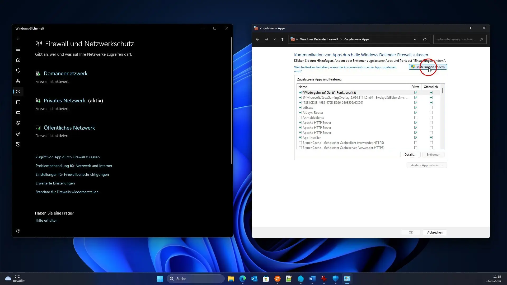Open Domänennetzwerk settings

tap(65, 73)
